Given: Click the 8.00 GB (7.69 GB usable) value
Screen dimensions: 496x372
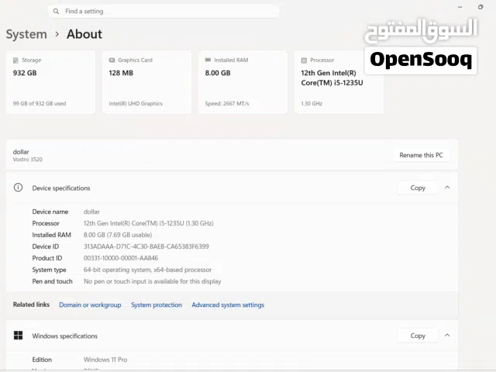Looking at the screenshot, I should pos(118,235).
